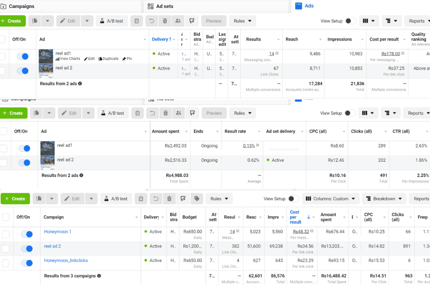Click Preview button in the top Ads toolbar

214,21
